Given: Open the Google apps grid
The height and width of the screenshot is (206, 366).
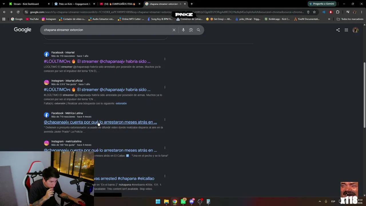Looking at the screenshot, I should (346, 30).
